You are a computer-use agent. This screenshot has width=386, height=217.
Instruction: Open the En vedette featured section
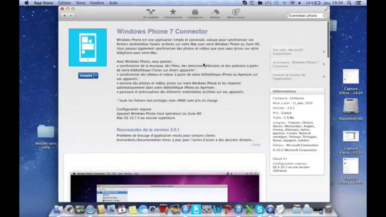tap(151, 14)
